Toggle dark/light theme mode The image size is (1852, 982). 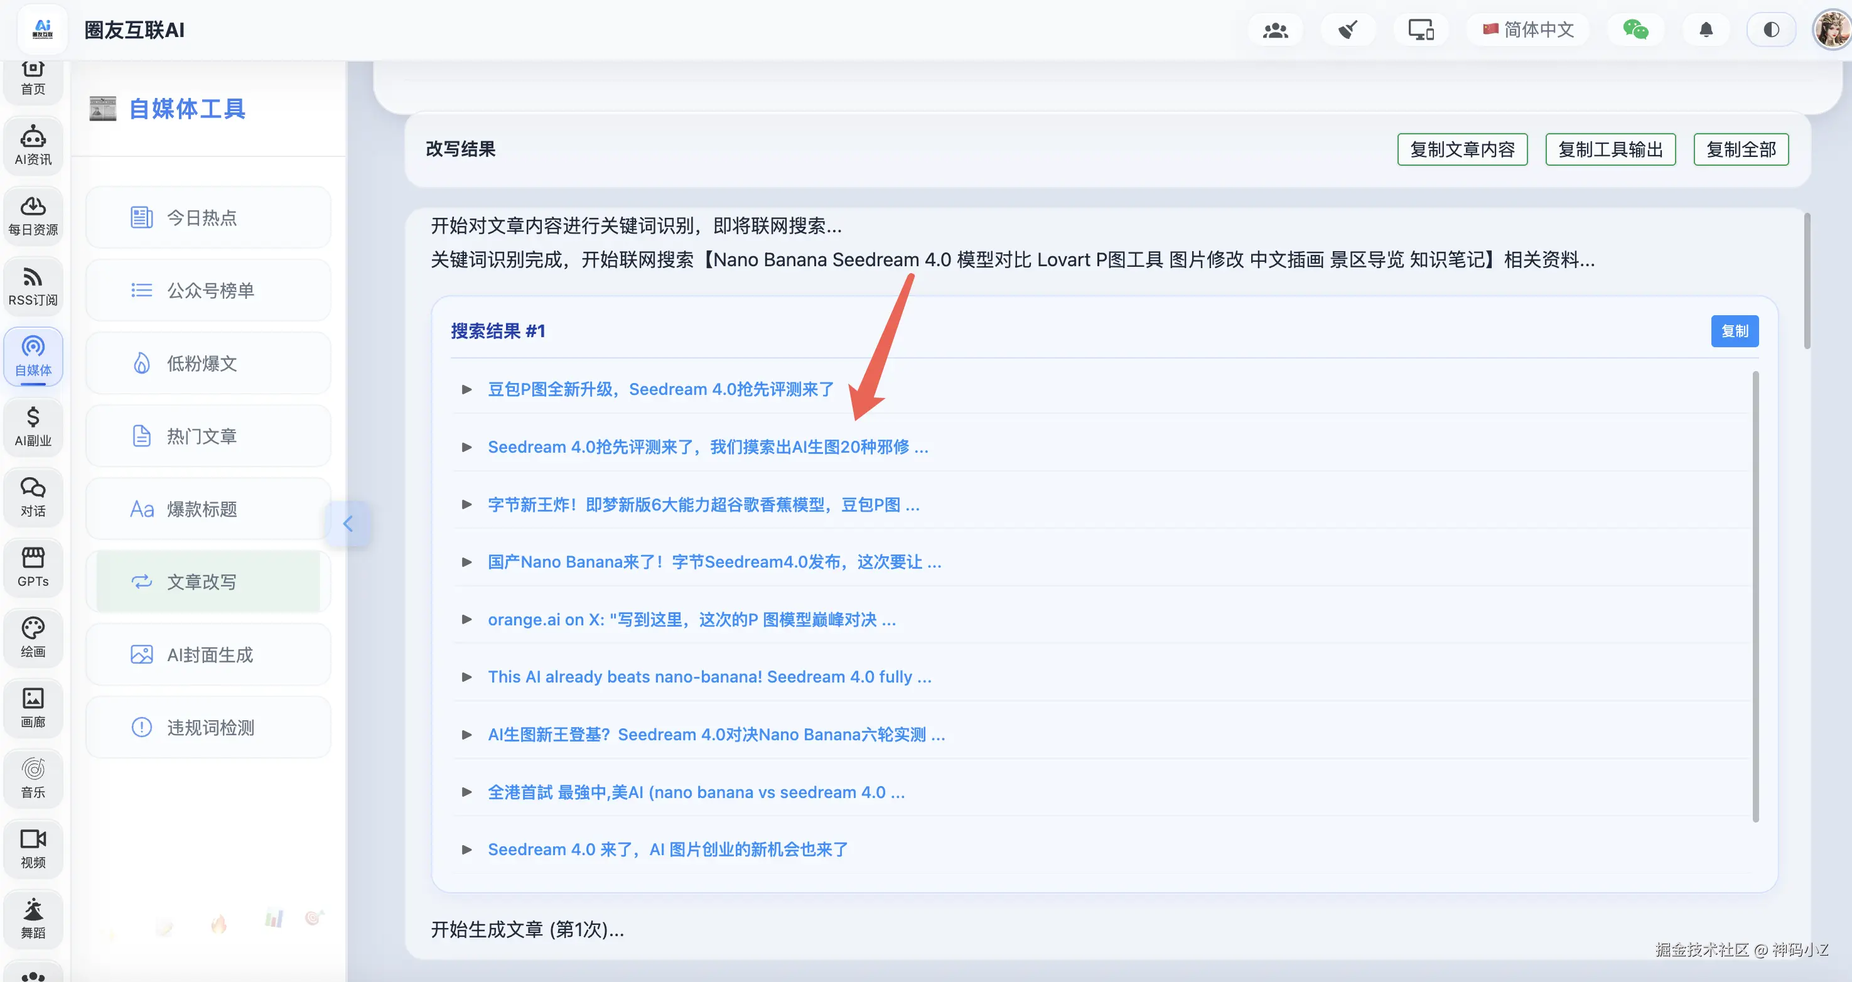point(1771,30)
